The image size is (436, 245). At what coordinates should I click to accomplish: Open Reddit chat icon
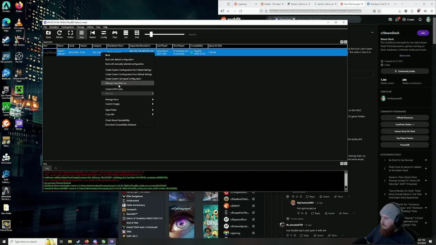(x=397, y=19)
